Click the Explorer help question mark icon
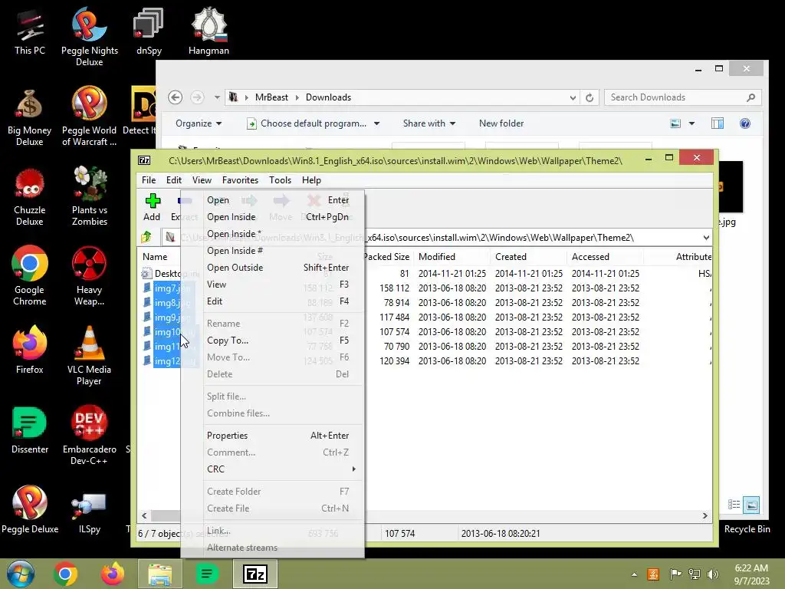Viewport: 785px width, 589px height. point(745,123)
